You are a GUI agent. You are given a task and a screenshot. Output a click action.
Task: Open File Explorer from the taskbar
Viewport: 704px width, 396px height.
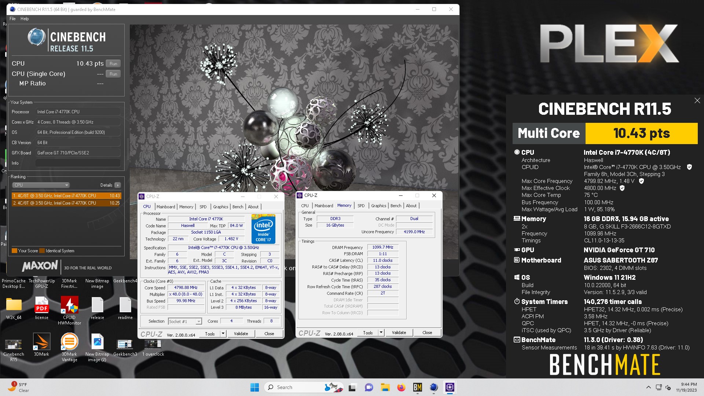(385, 387)
